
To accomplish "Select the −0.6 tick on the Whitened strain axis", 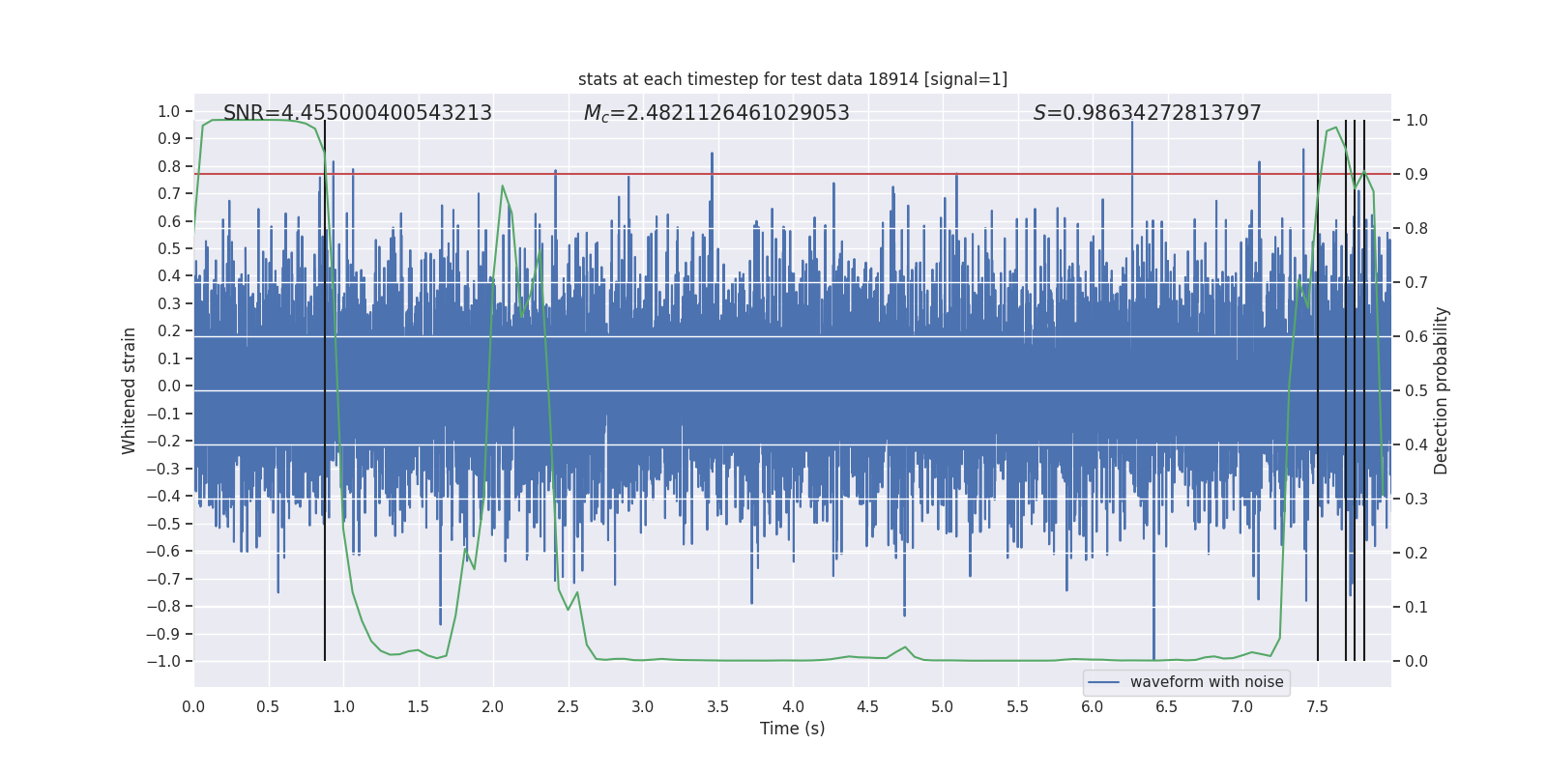I will click(163, 551).
